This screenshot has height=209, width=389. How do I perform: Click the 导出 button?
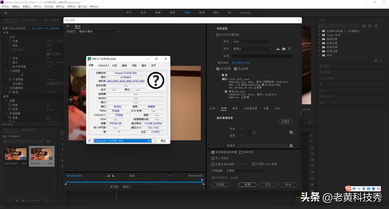[x=267, y=185]
